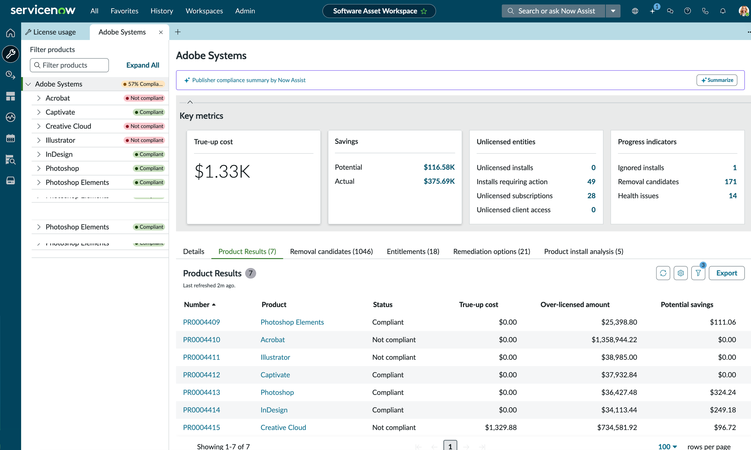Image resolution: width=751 pixels, height=450 pixels.
Task: Close the Adobe Systems tab
Action: coord(161,32)
